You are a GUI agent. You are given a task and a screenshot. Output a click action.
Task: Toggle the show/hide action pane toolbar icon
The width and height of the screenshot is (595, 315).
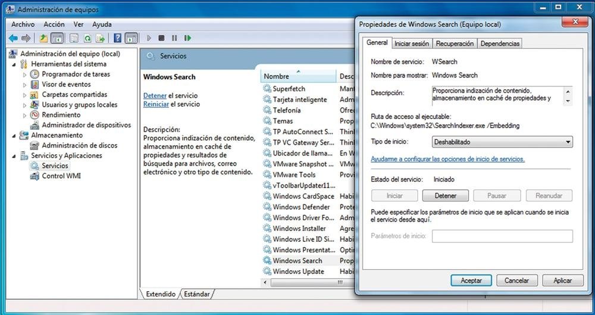coord(131,38)
